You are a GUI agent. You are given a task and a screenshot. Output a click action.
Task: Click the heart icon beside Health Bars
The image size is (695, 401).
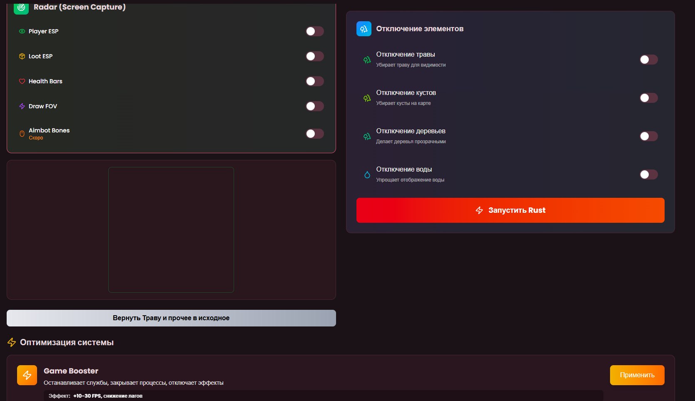point(22,81)
